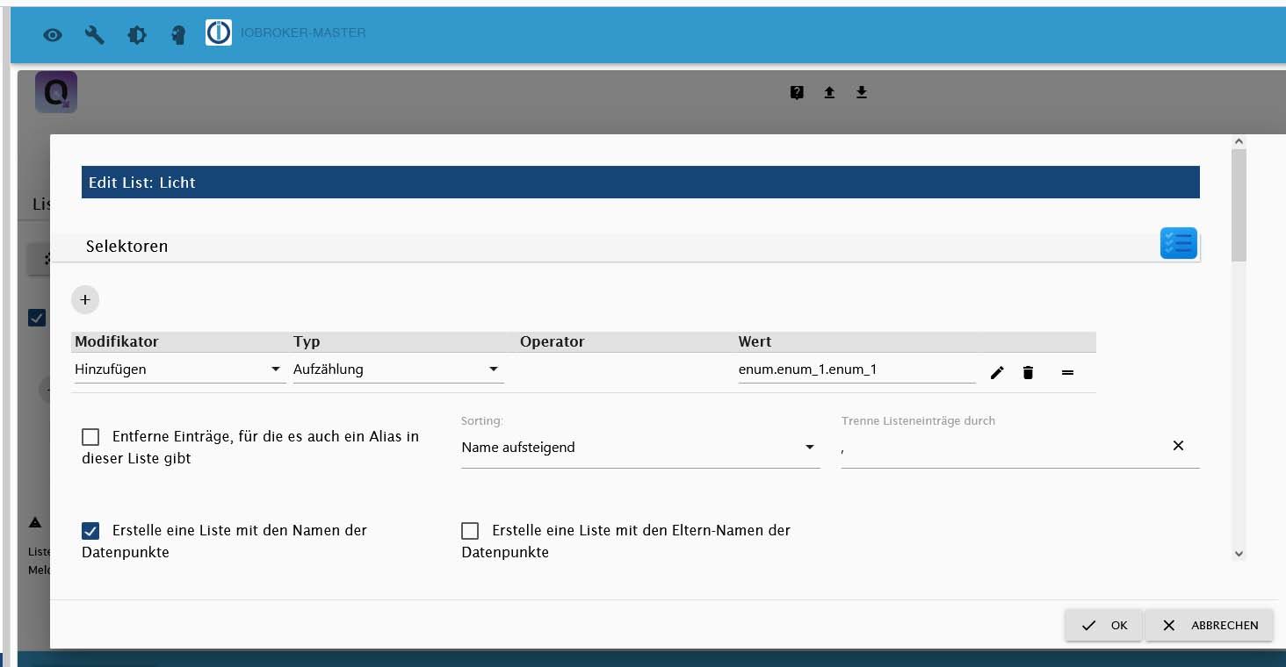Click the Edit List: Licht title
The width and height of the screenshot is (1286, 667).
[142, 183]
